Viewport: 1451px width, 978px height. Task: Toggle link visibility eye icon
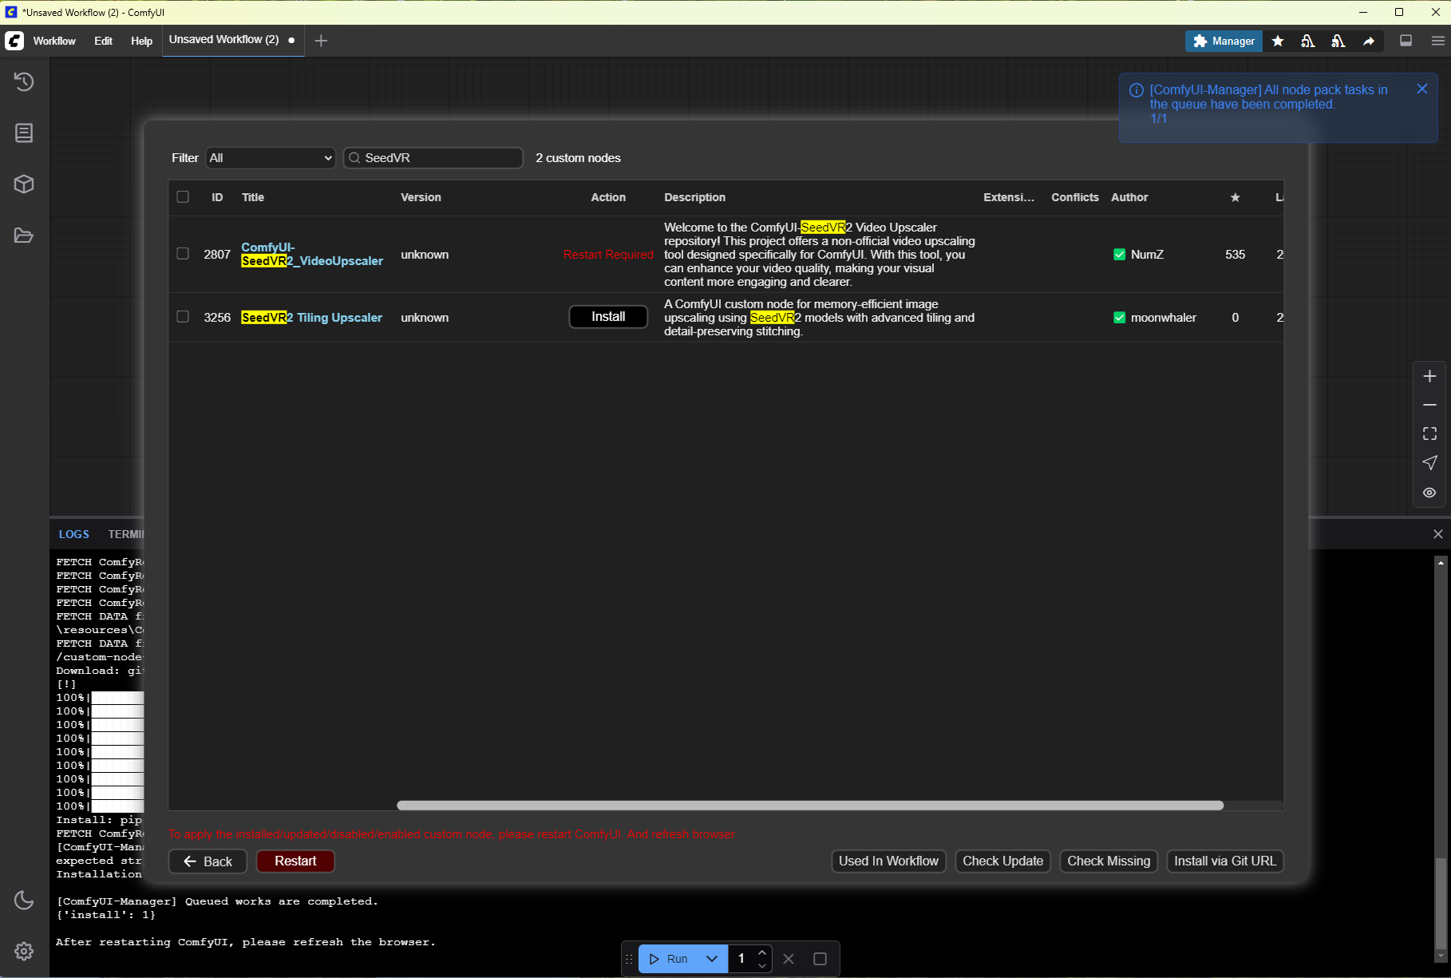tap(1429, 493)
